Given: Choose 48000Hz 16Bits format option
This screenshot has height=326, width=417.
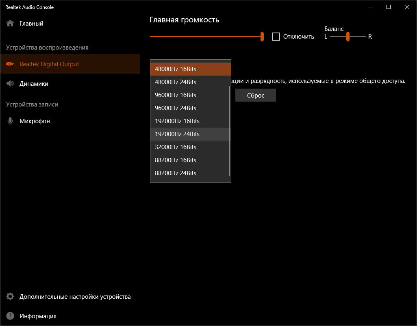Looking at the screenshot, I should pos(191,69).
